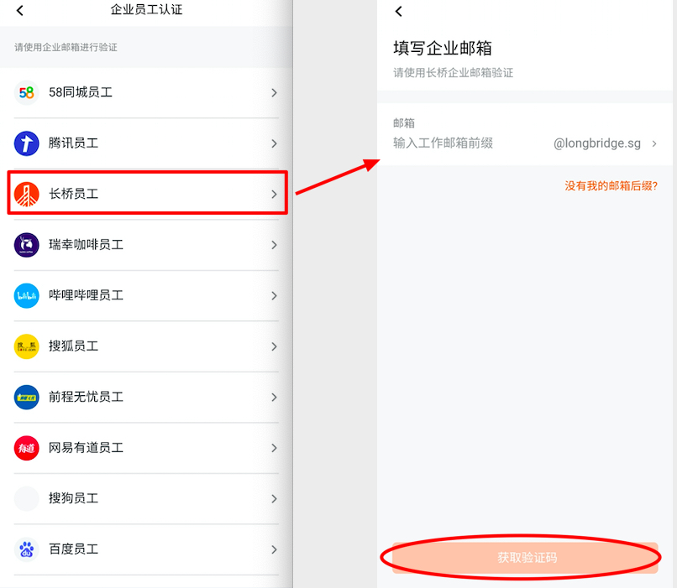The height and width of the screenshot is (588, 677).
Task: Select the 搜狗员工 label
Action: tap(73, 498)
